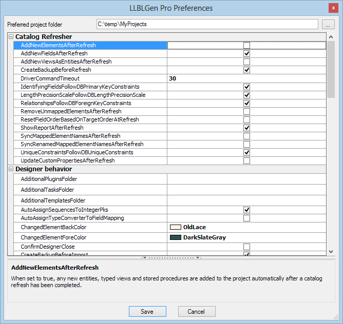
Task: Select UpdateCustomPropertiesAfterRefresh label
Action: point(68,160)
